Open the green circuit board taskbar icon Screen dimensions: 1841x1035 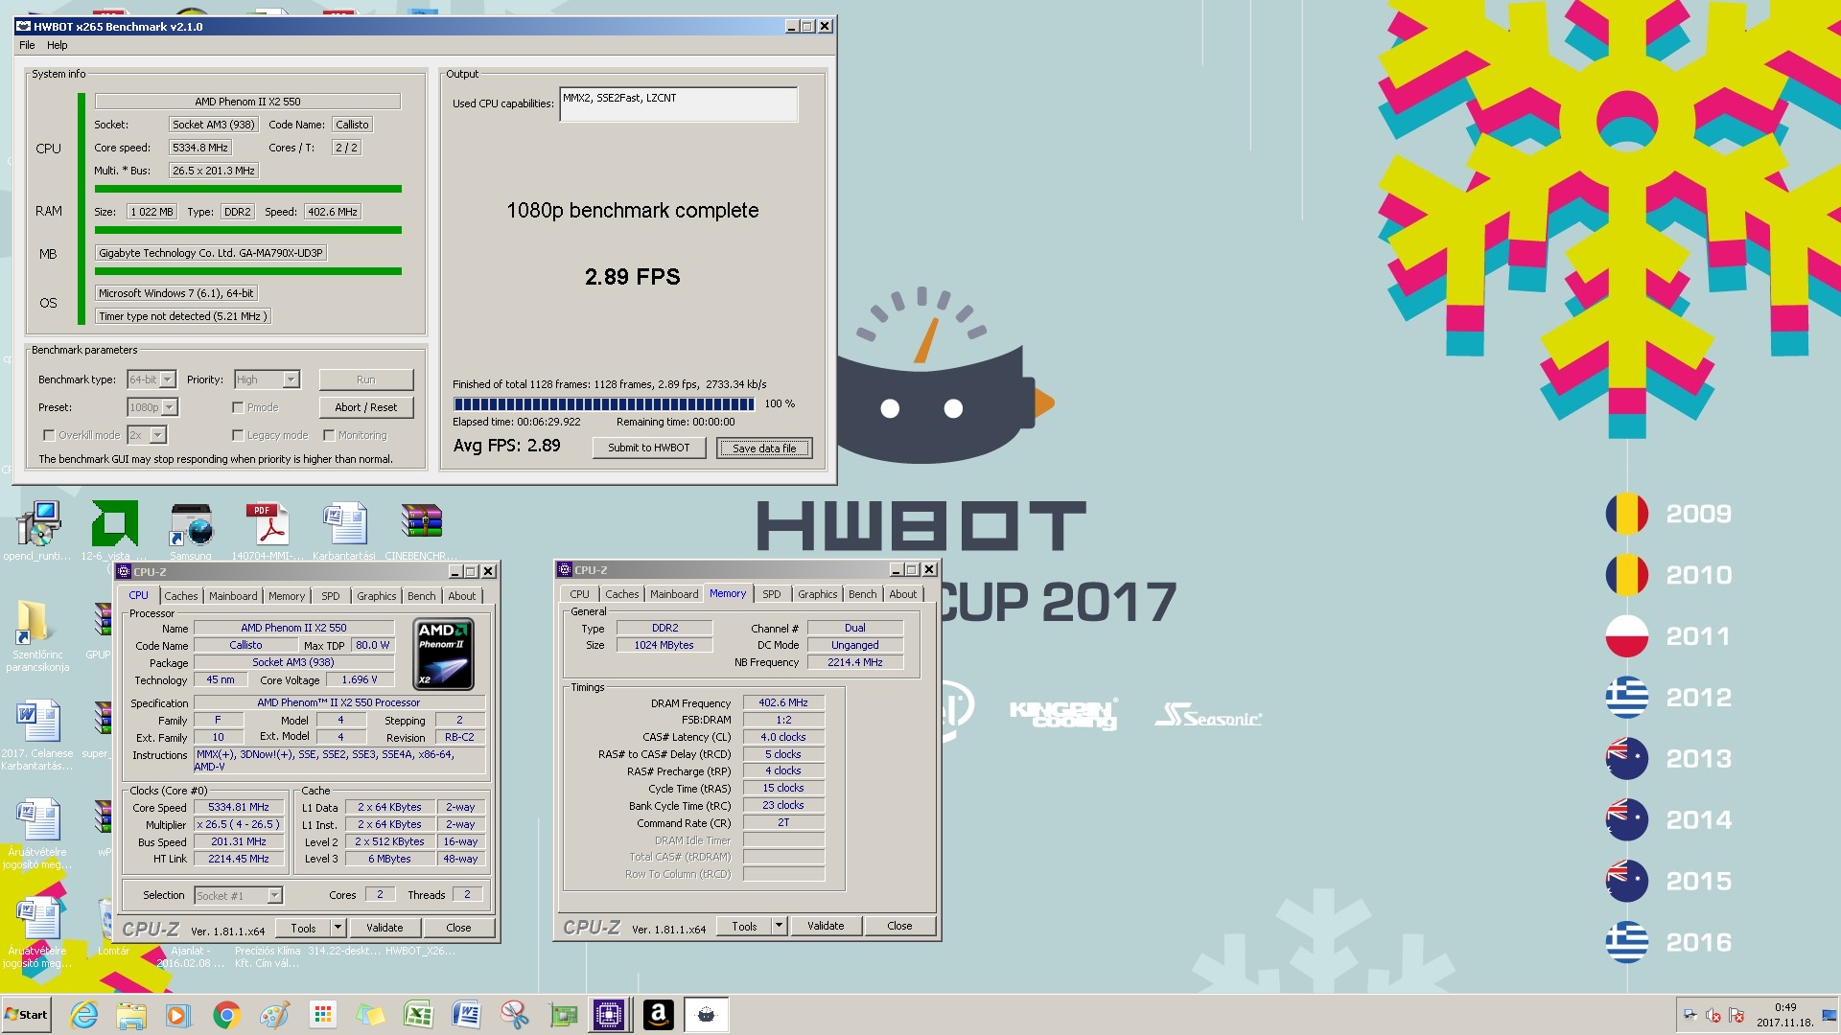coord(563,1015)
